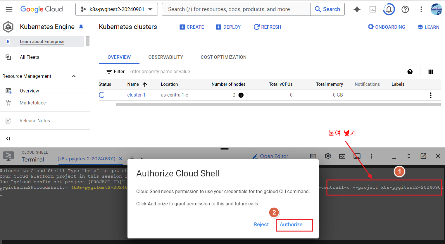The width and height of the screenshot is (445, 244).
Task: Click the Number of nodes header
Action: coord(228,84)
